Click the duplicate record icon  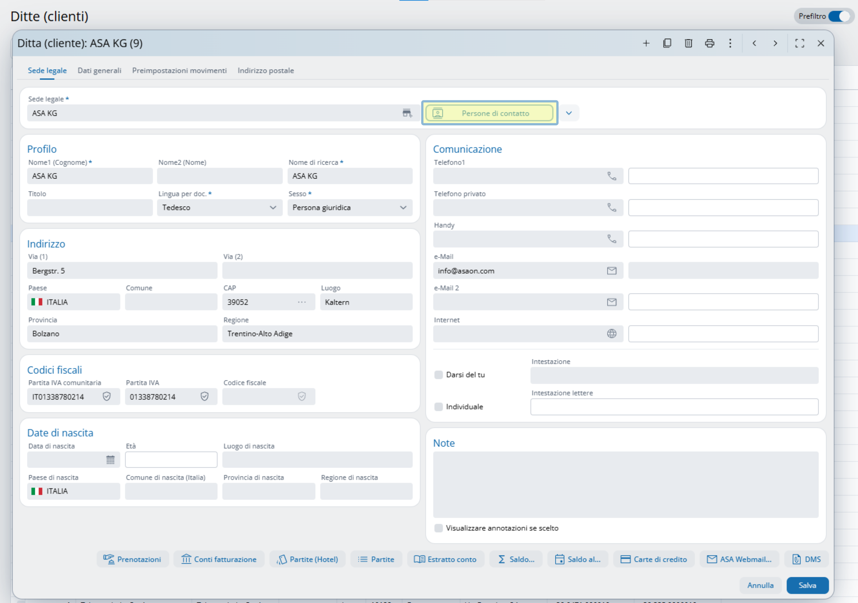667,43
